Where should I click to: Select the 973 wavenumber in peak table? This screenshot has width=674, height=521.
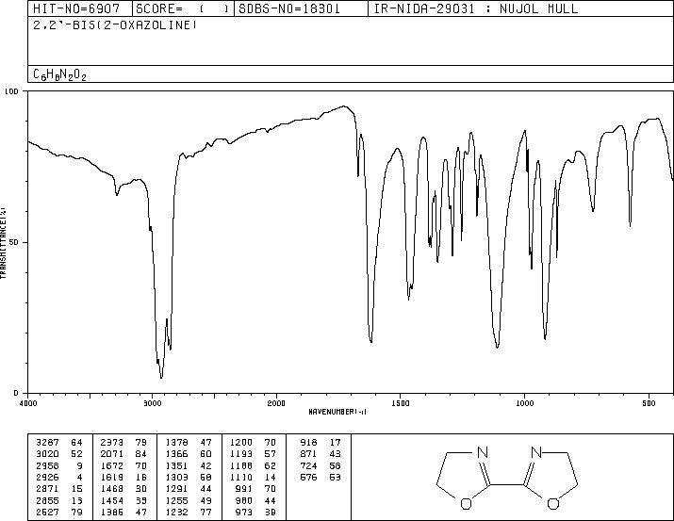pyautogui.click(x=244, y=512)
